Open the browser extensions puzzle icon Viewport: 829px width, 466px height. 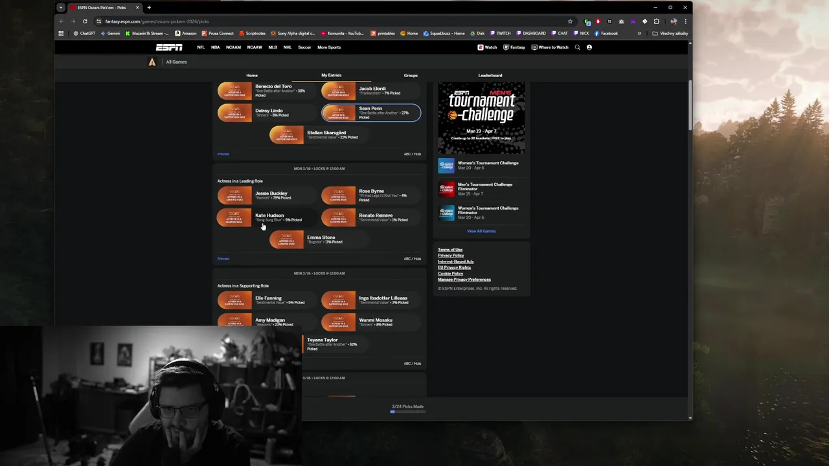pyautogui.click(x=656, y=21)
